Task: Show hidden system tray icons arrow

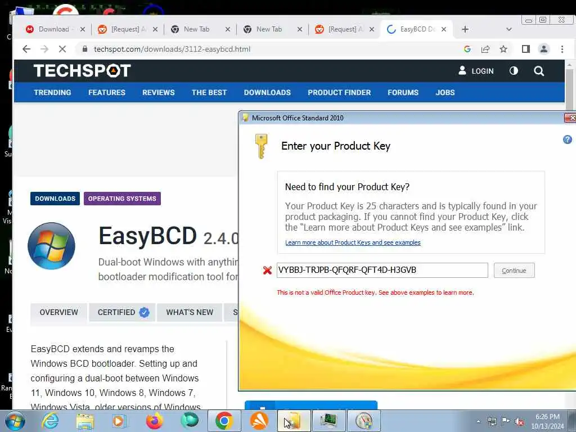Action: pyautogui.click(x=478, y=421)
